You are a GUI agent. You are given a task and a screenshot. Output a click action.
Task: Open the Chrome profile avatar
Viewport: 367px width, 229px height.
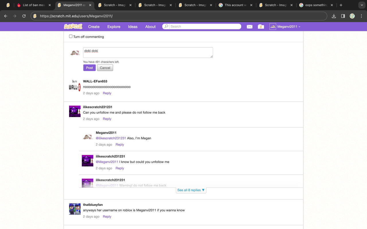click(x=352, y=16)
